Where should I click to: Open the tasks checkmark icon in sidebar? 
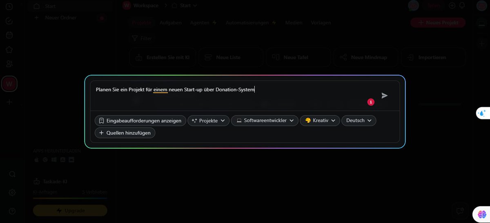[x=9, y=21]
